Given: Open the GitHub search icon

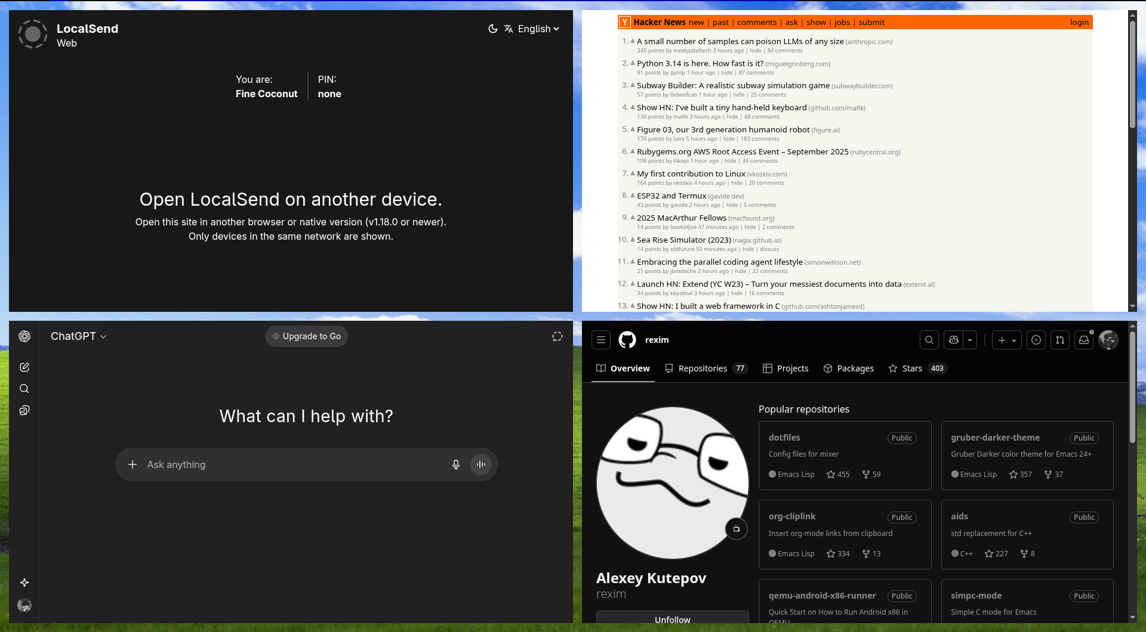Looking at the screenshot, I should pos(929,340).
